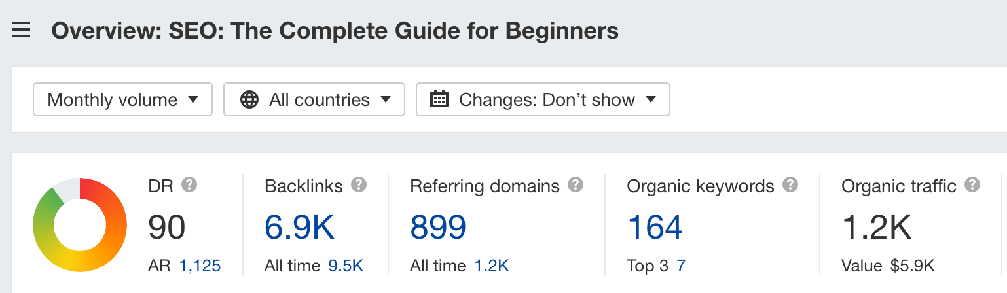
Task: Open the hamburger menu icon
Action: tap(21, 31)
